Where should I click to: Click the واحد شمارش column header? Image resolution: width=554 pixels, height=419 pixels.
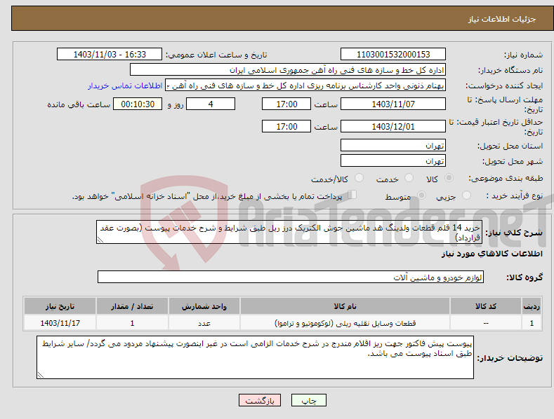[204, 306]
